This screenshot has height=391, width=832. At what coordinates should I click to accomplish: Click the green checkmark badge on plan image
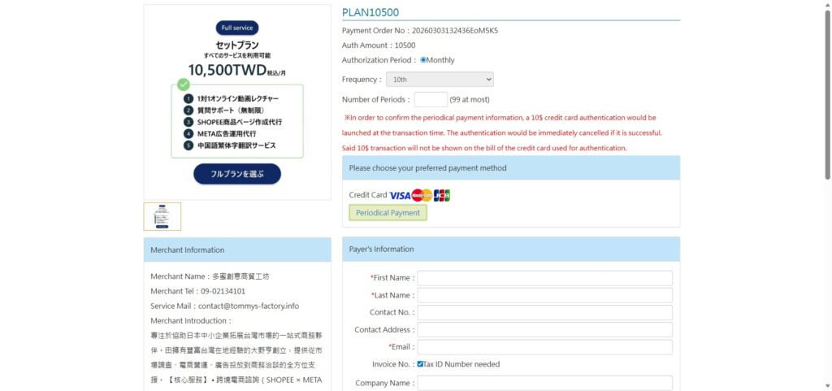click(184, 84)
